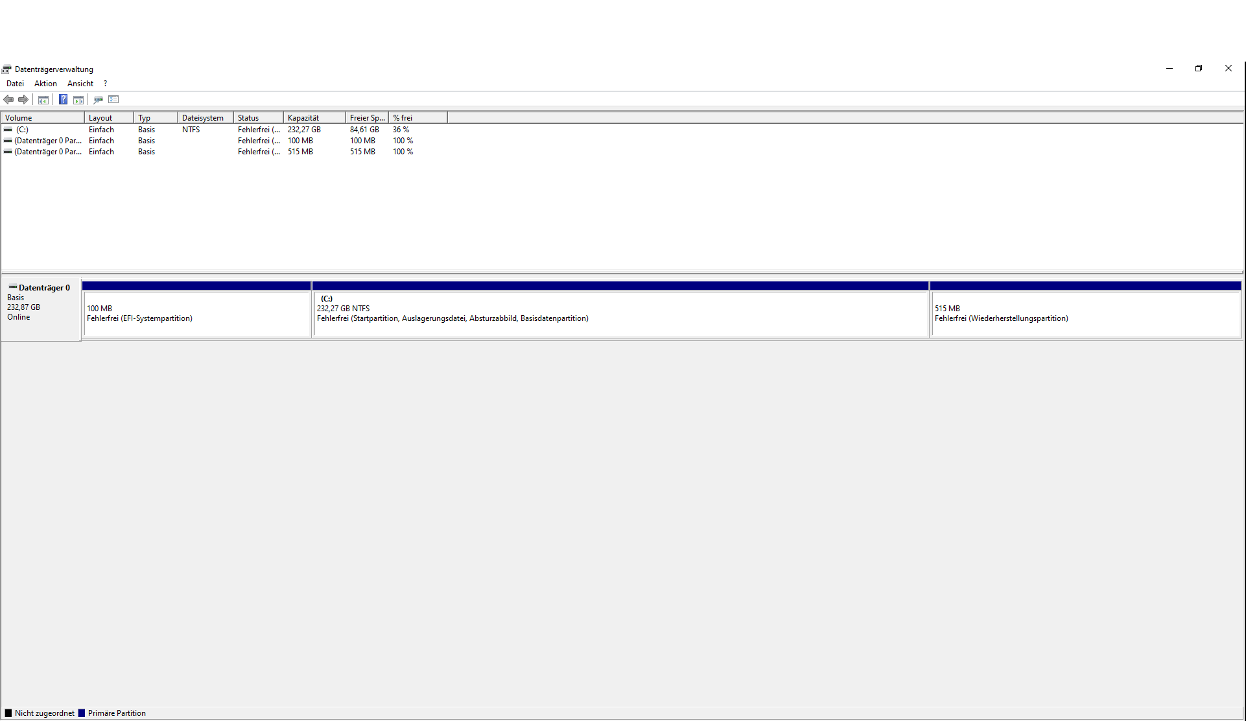Click the blue help question mark icon
1246x721 pixels.
(63, 99)
